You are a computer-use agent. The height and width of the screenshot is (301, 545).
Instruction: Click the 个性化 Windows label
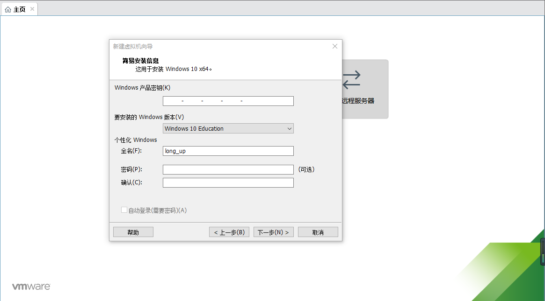[136, 140]
